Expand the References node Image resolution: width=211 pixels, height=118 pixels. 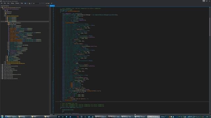click(x=4, y=12)
